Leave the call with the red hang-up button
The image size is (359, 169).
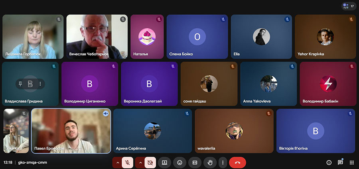(237, 163)
